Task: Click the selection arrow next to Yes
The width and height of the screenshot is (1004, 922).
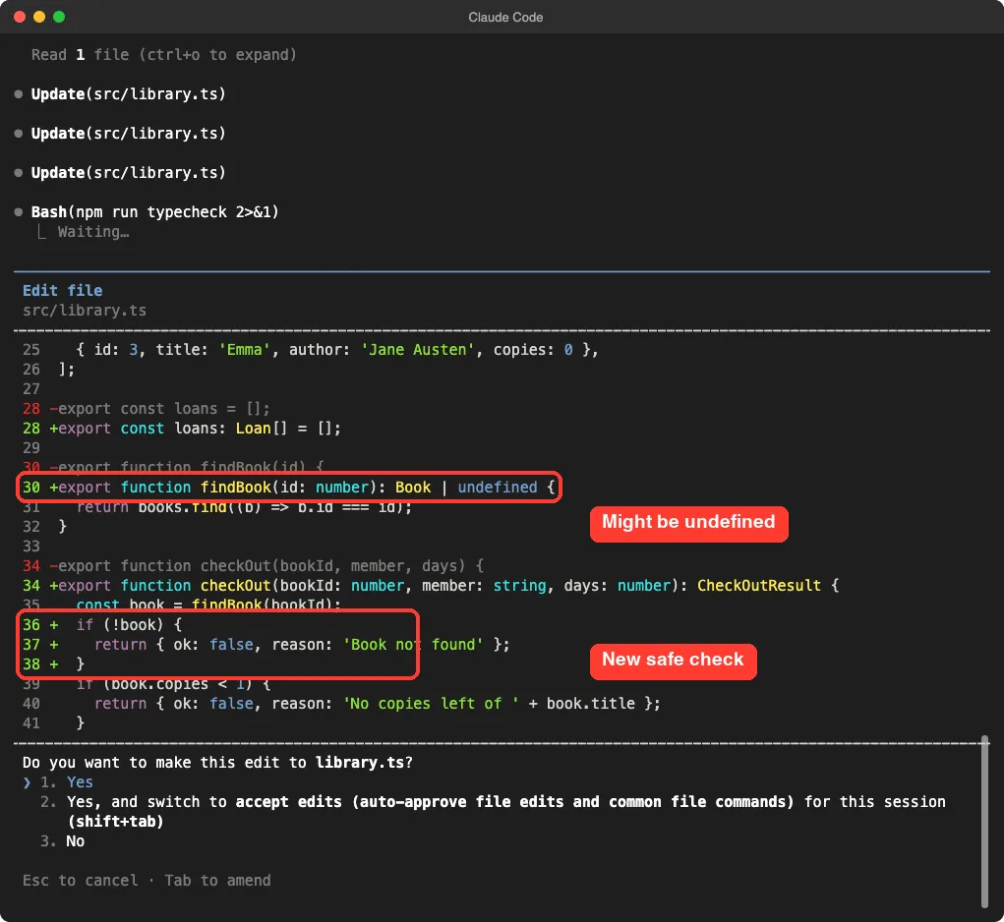Action: (27, 781)
